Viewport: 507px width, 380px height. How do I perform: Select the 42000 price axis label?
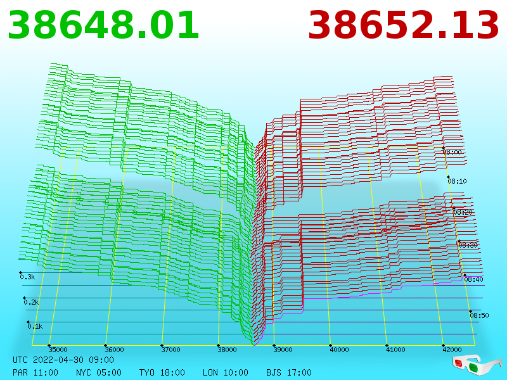coord(452,350)
